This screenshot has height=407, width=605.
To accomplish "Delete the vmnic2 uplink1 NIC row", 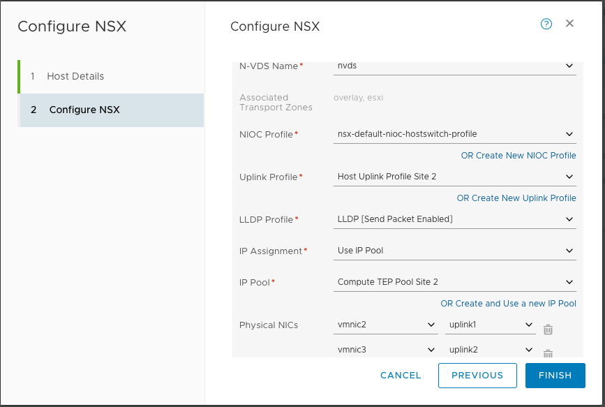I will (x=548, y=330).
